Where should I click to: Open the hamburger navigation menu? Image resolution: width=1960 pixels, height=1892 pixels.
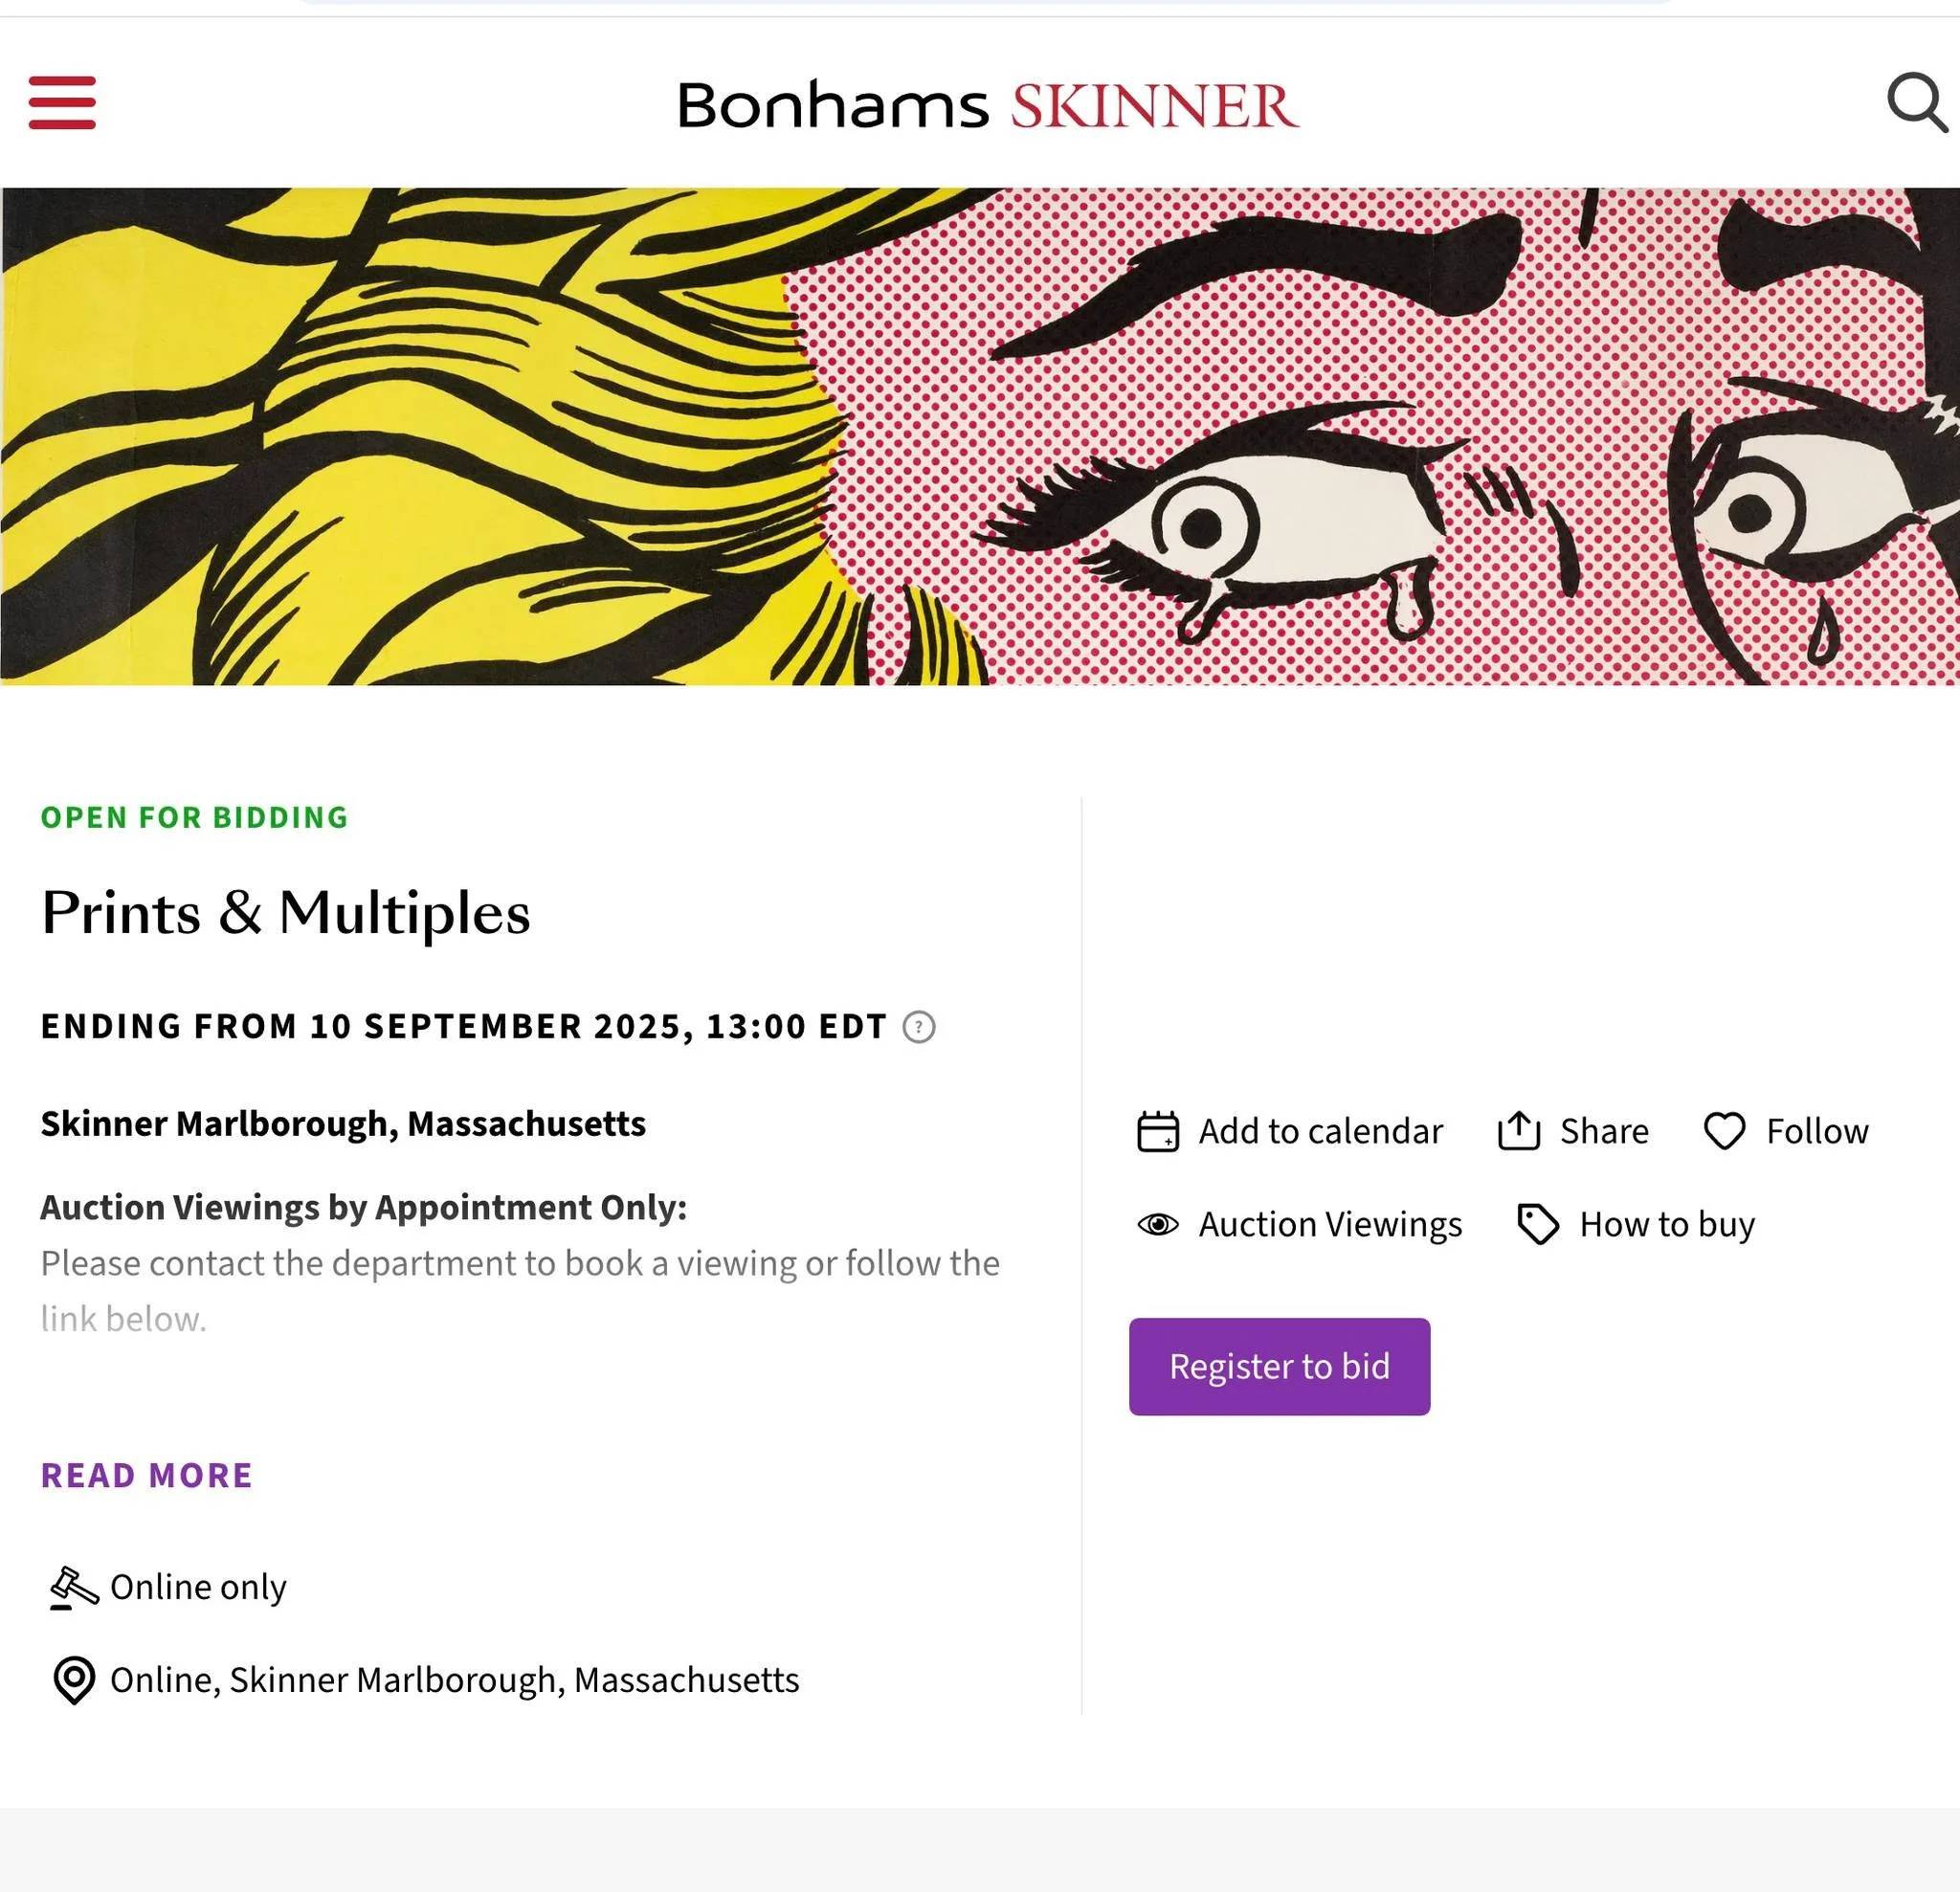pyautogui.click(x=62, y=103)
